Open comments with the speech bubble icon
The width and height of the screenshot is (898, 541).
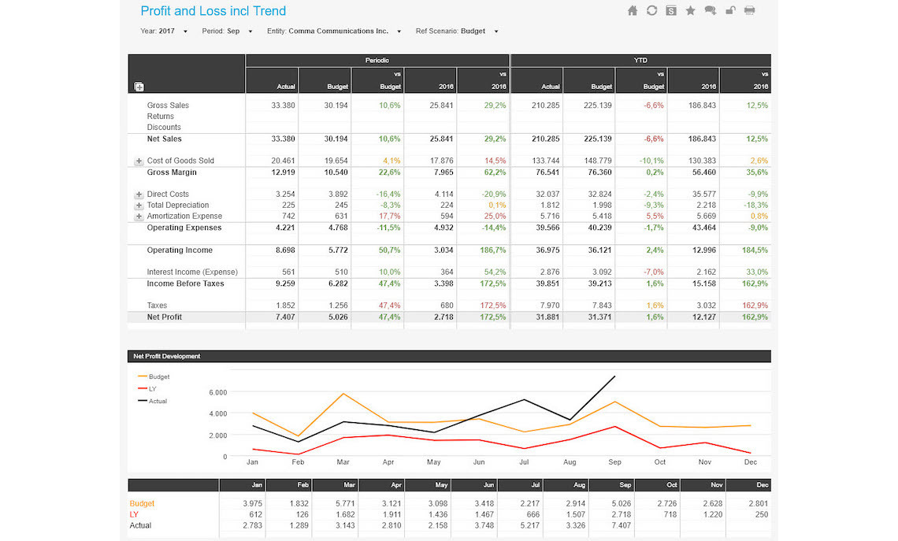(711, 10)
